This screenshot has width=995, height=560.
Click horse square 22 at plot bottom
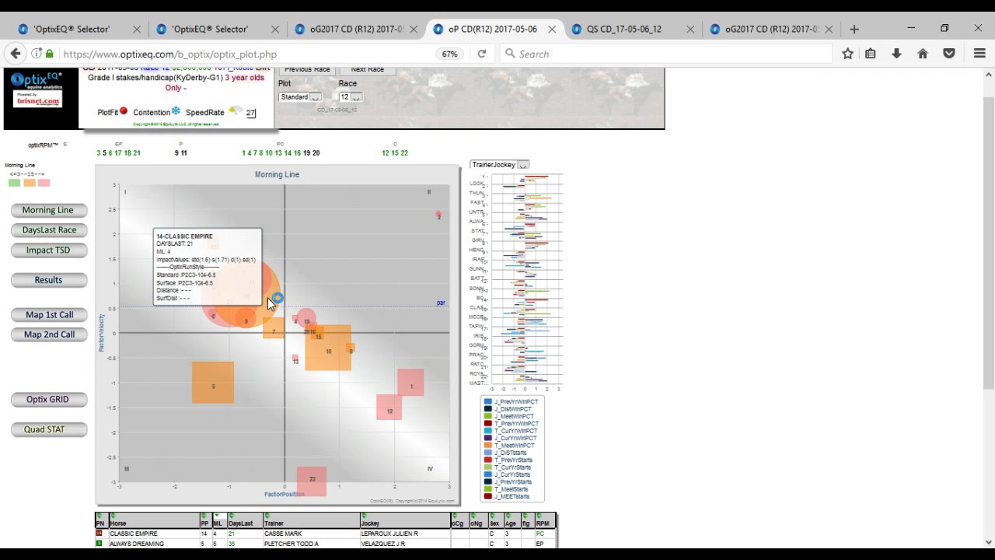pos(312,481)
